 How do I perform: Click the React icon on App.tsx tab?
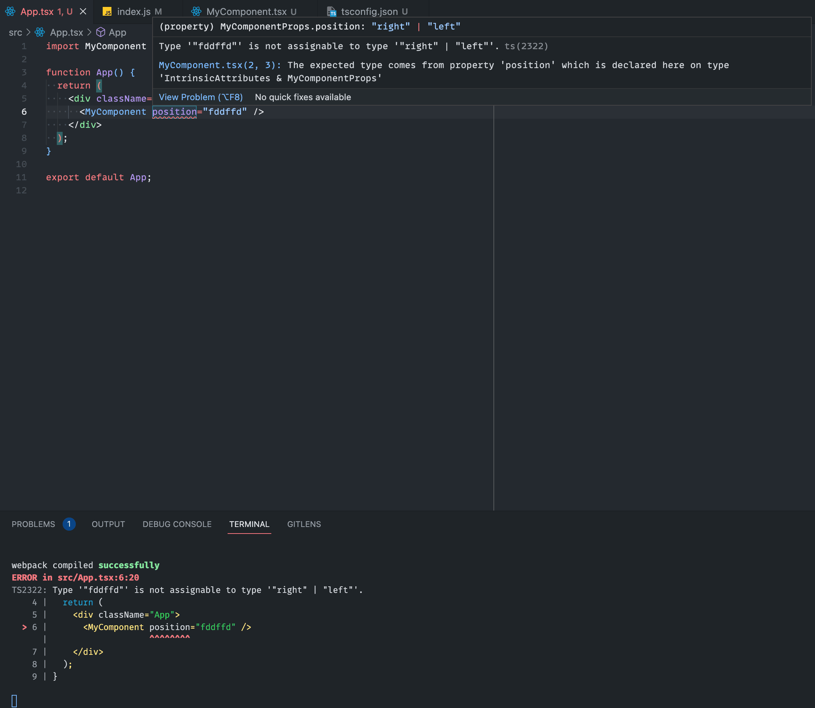pos(10,11)
